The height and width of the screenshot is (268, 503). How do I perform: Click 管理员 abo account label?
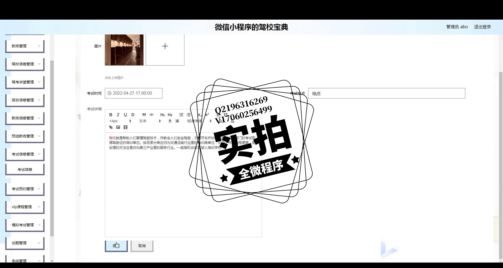coord(457,27)
